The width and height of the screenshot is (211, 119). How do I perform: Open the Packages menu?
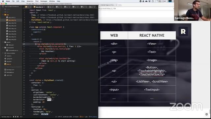(44, 1)
